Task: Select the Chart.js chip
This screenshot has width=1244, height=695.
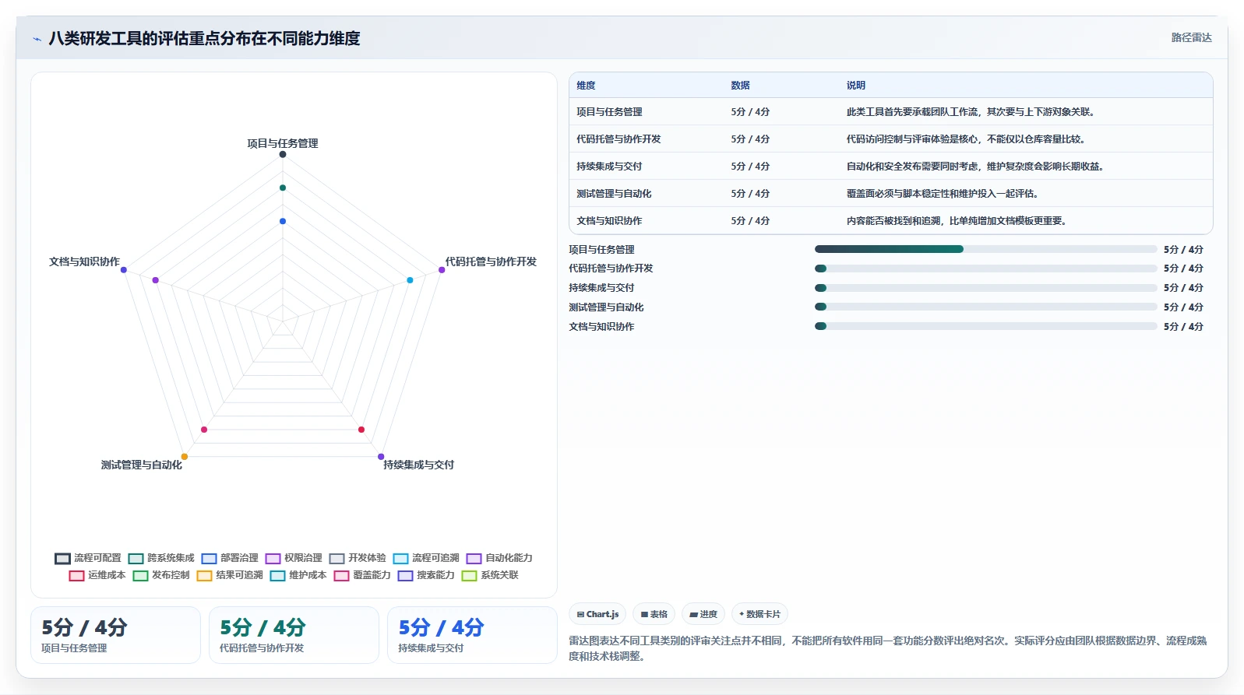Action: tap(597, 614)
